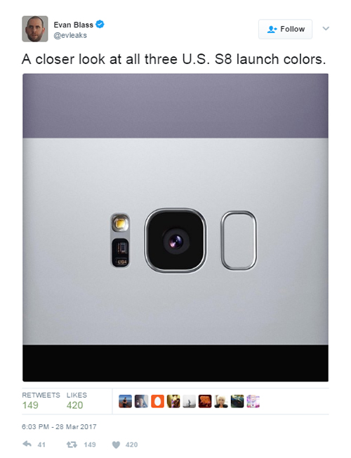This screenshot has width=351, height=458.
Task: Click the first liker avatar thumbnail
Action: coord(125,401)
